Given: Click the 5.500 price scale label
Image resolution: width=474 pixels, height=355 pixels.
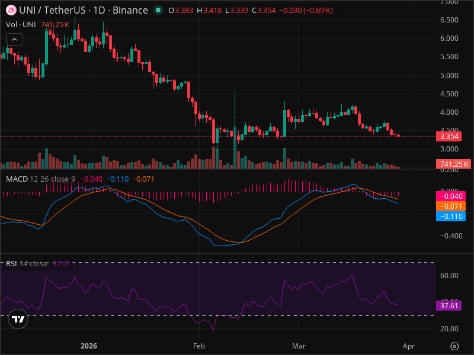Looking at the screenshot, I should tap(449, 57).
